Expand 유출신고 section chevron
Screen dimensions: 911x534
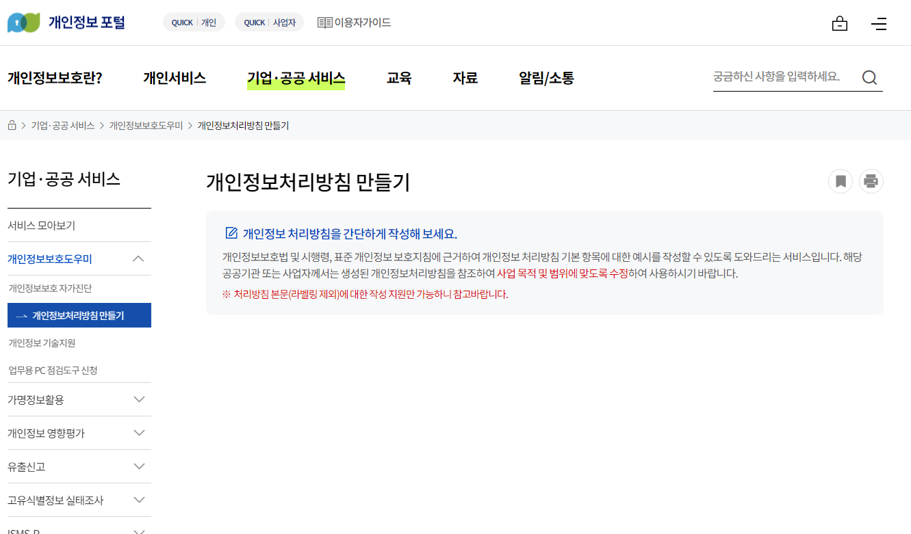coord(139,466)
